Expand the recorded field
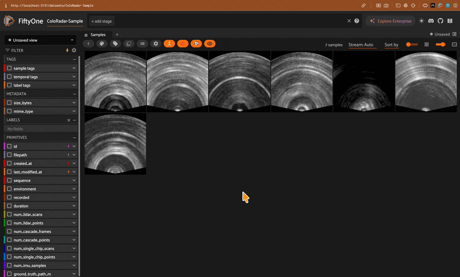This screenshot has height=277, width=460. click(x=74, y=197)
